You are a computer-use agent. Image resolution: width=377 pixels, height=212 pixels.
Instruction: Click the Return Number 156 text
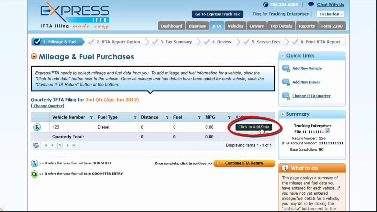[309, 138]
